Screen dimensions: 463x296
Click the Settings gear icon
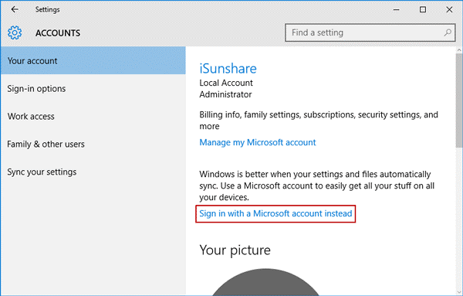click(15, 32)
